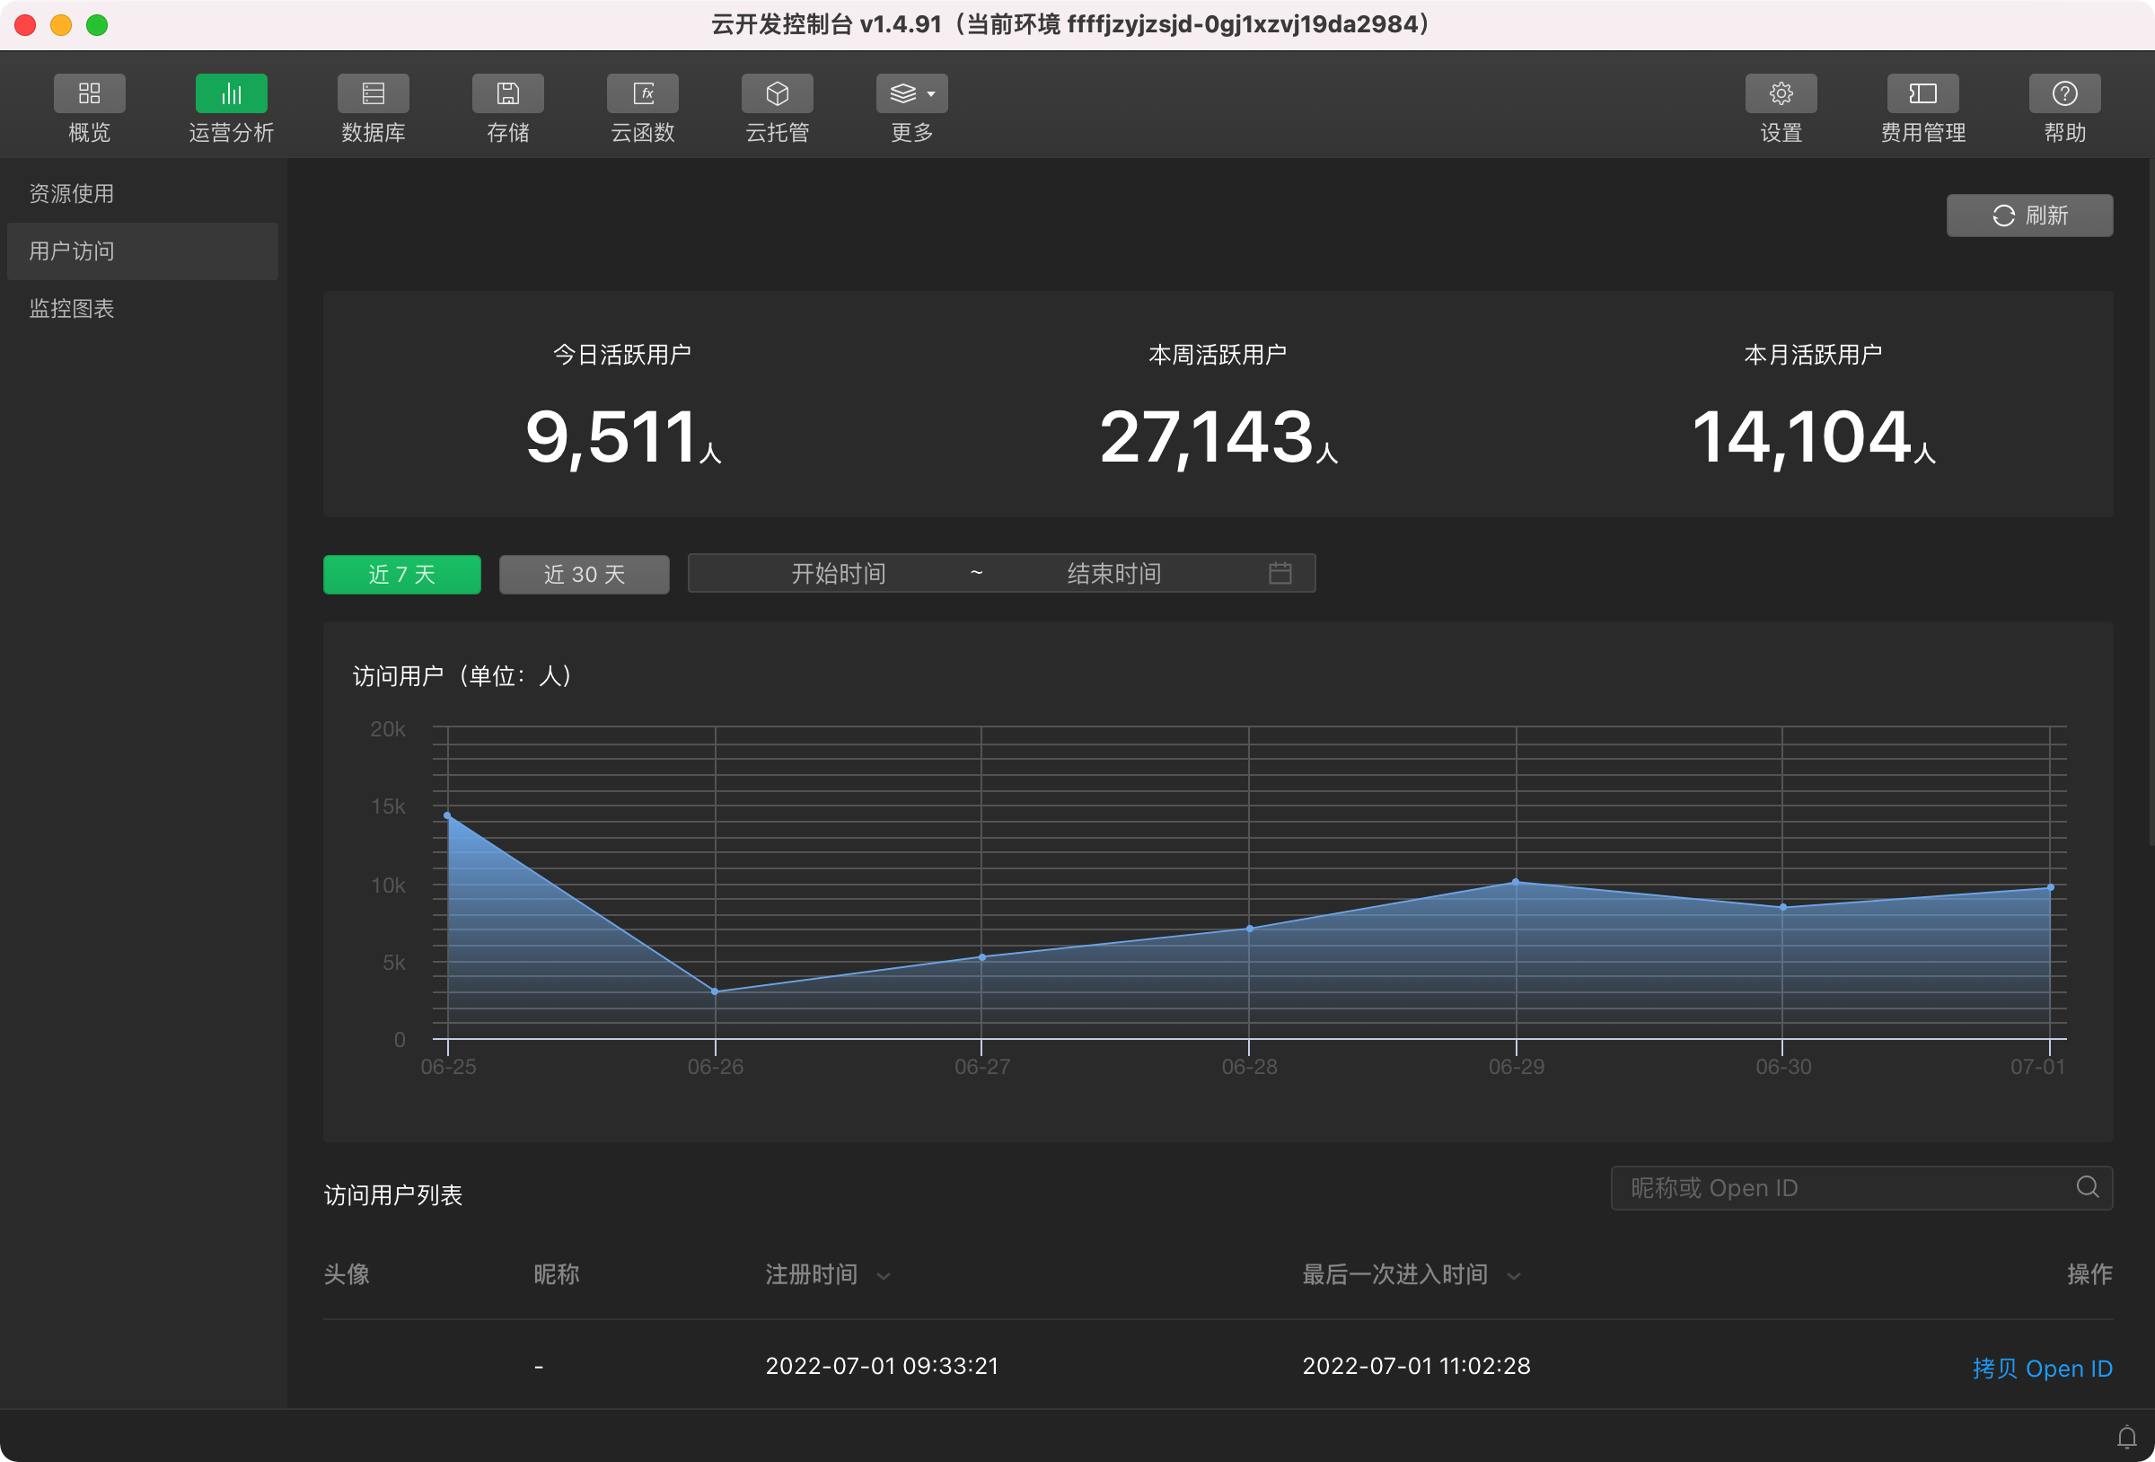Click the 刷新 refresh button
This screenshot has height=1462, width=2155.
(2029, 216)
